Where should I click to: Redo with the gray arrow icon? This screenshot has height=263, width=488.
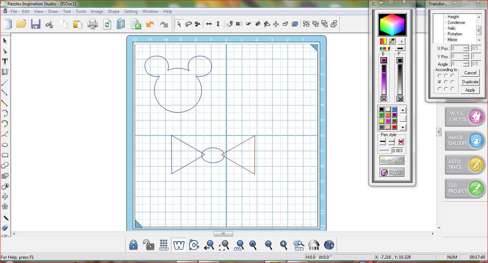coord(164,24)
